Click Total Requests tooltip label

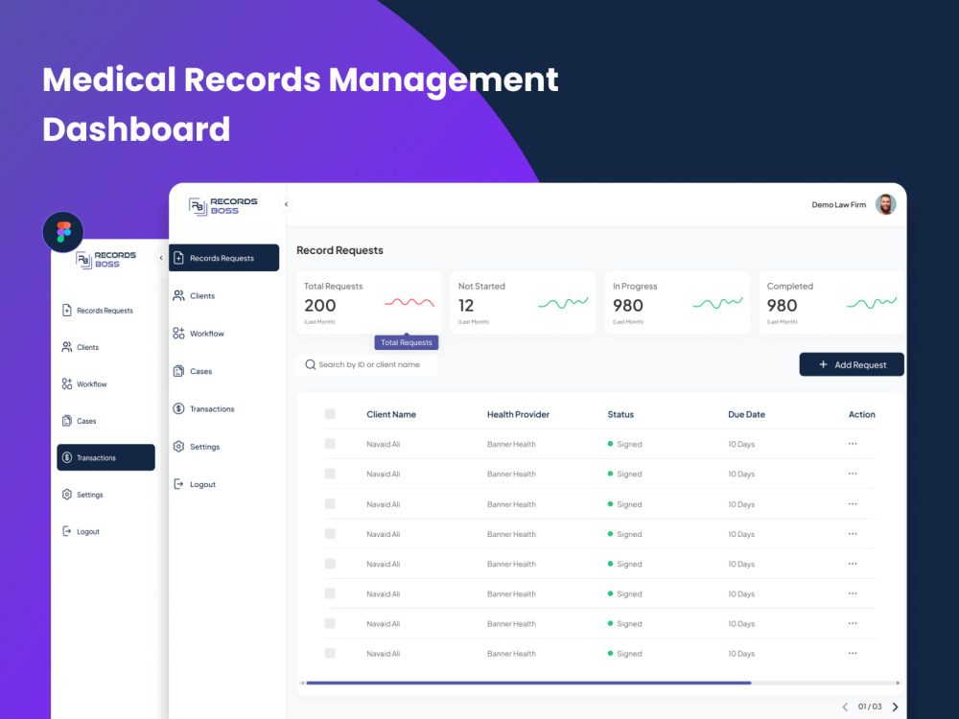click(x=406, y=342)
